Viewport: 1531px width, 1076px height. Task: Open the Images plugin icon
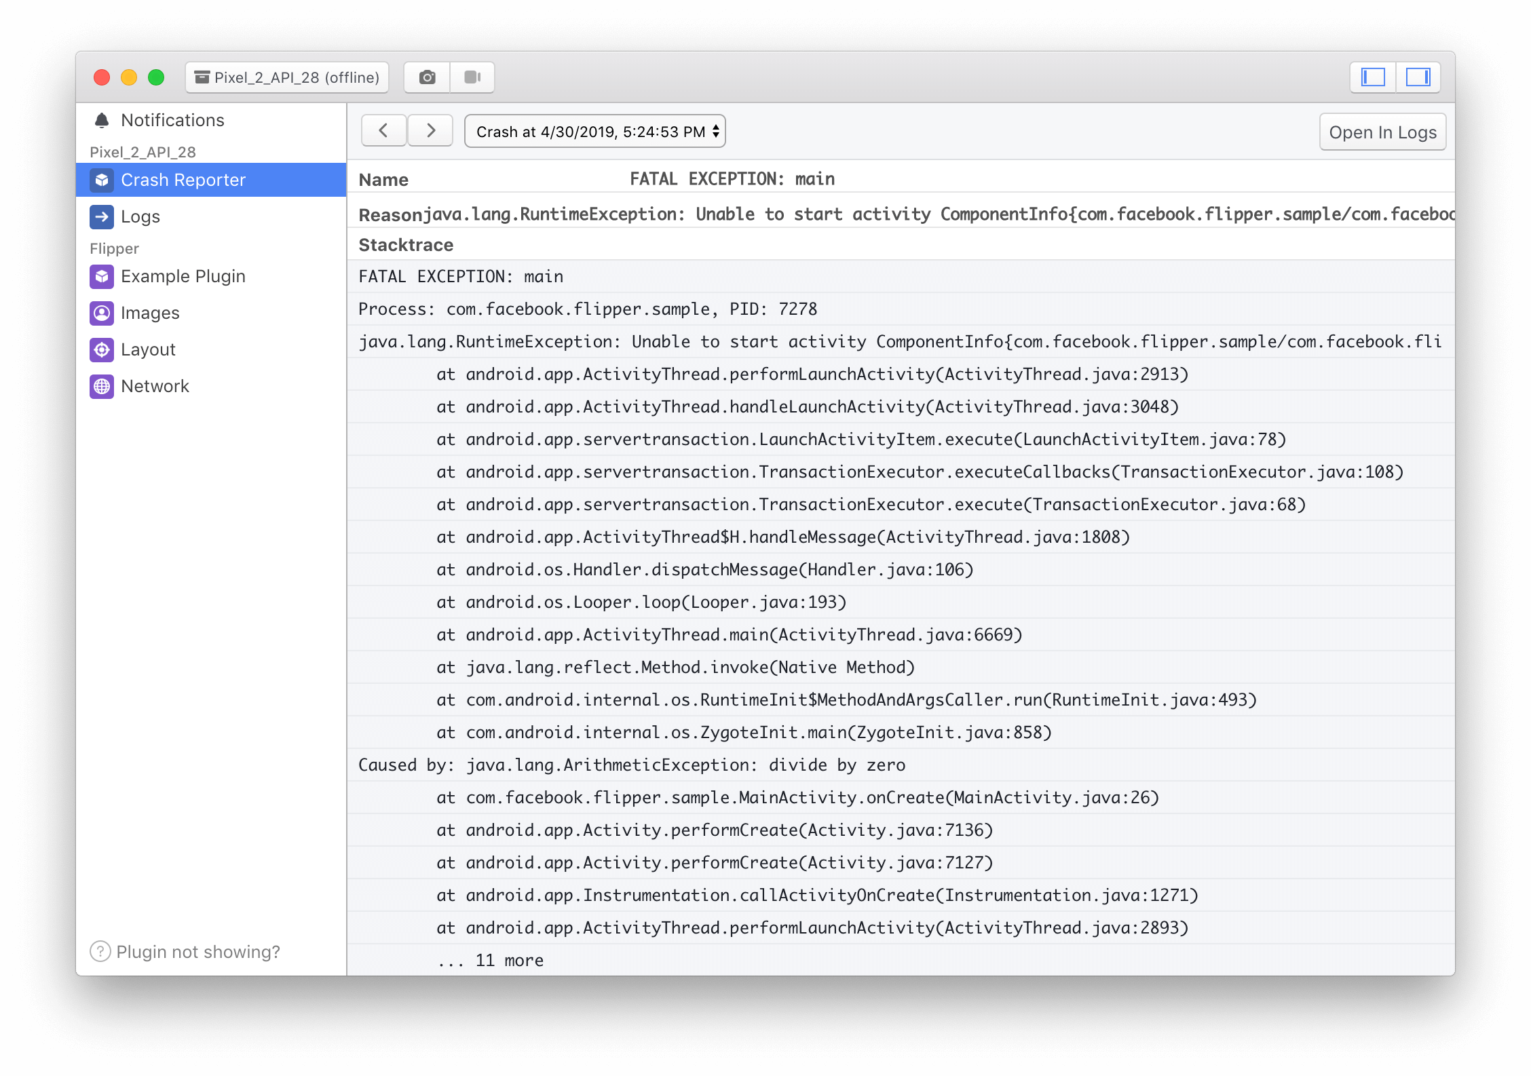pos(102,313)
